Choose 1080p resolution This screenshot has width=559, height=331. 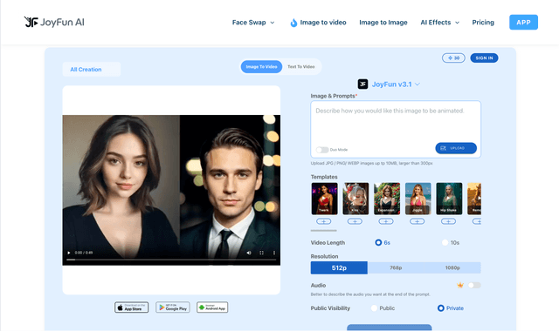(452, 267)
